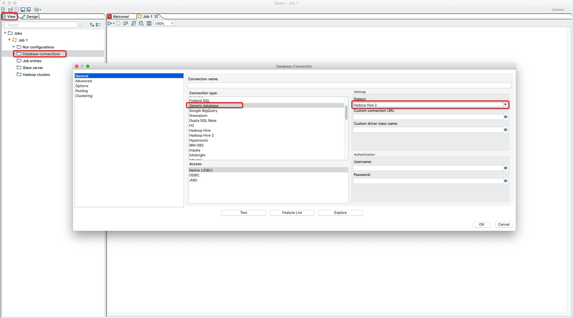The width and height of the screenshot is (573, 318).
Task: Cancel the Database Connection dialog
Action: [x=504, y=225]
